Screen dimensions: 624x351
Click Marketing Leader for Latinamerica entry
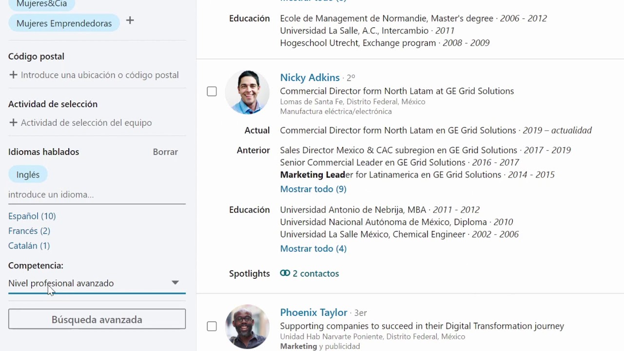click(417, 175)
